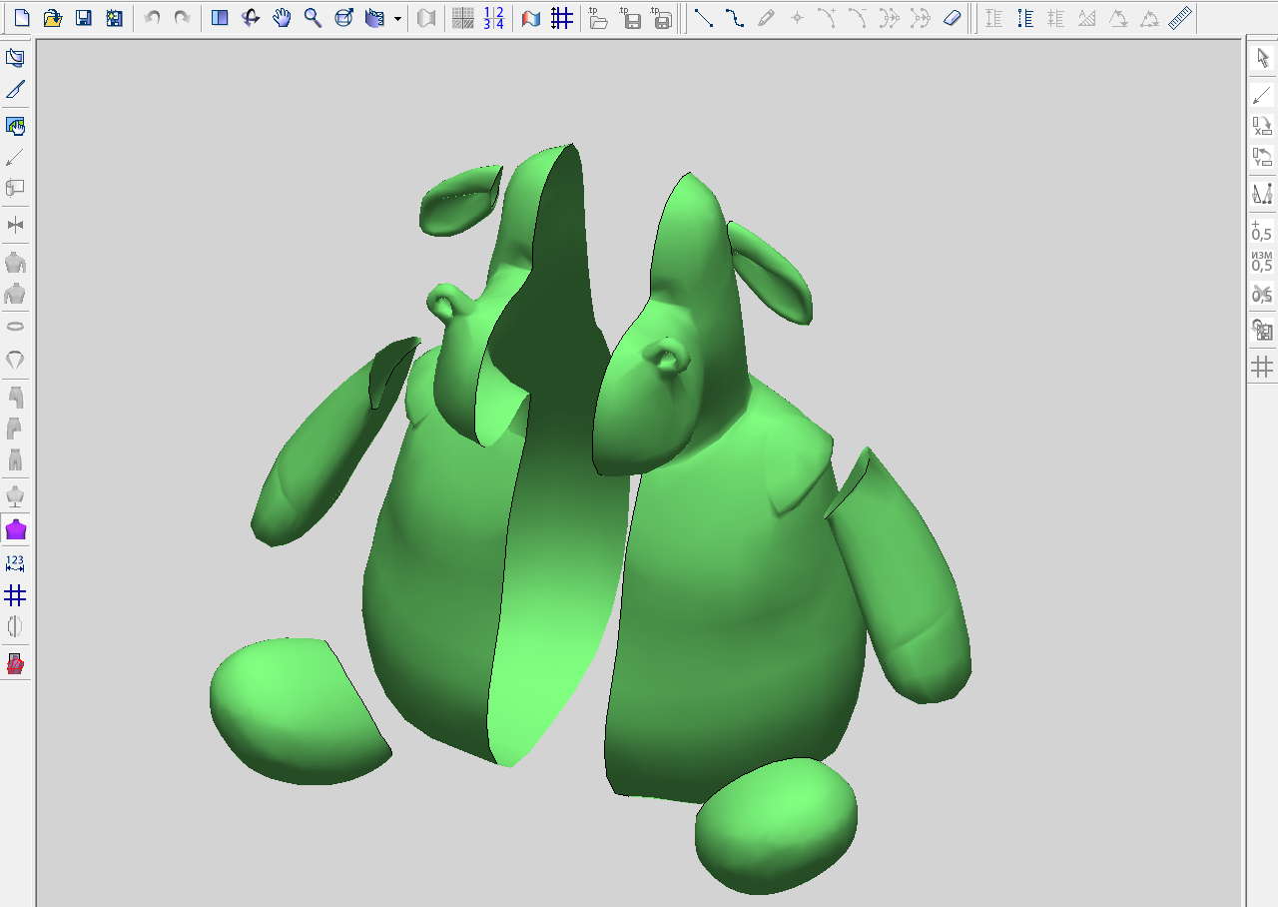Select the magnifier zoom tool
Screen dimensions: 1278x907
[x=314, y=18]
